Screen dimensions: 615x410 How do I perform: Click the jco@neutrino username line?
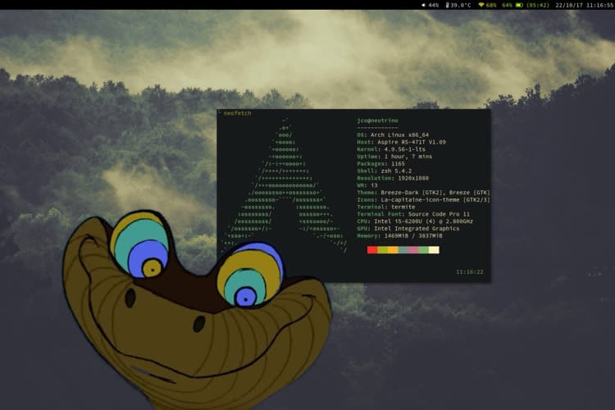click(377, 121)
